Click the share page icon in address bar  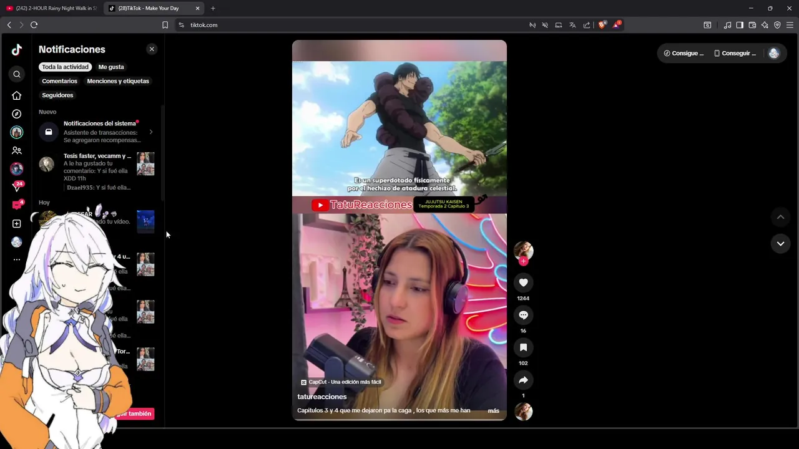point(587,25)
